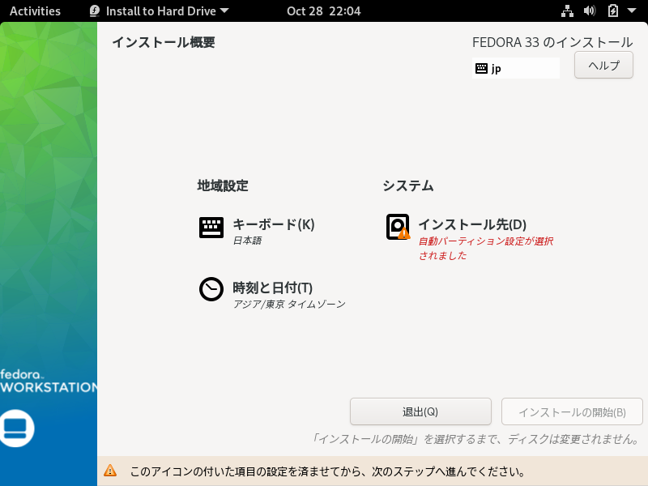Click the 地域設定 section heading
The width and height of the screenshot is (648, 486).
point(223,185)
